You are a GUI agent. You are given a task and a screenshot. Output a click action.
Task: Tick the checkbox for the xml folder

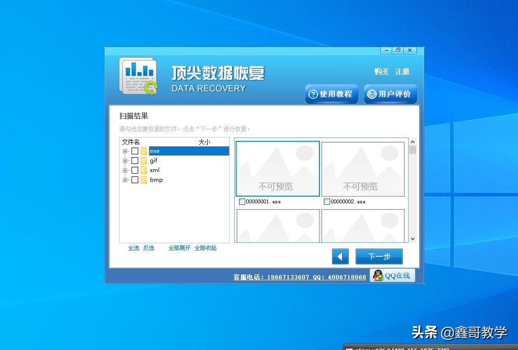(135, 170)
